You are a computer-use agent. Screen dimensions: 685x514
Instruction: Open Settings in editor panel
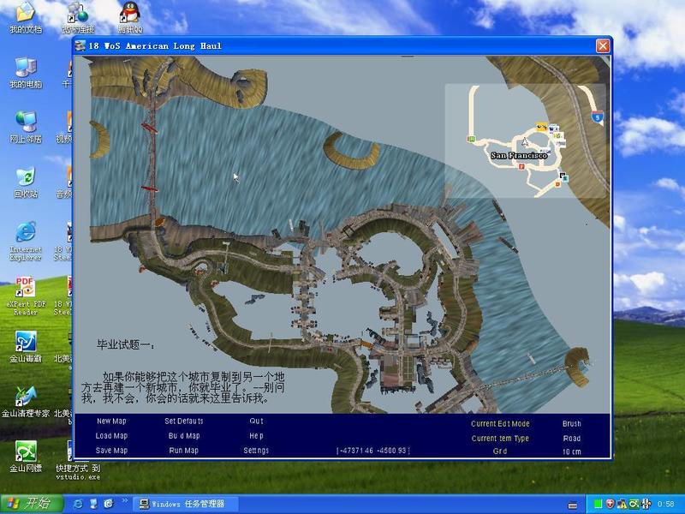256,451
